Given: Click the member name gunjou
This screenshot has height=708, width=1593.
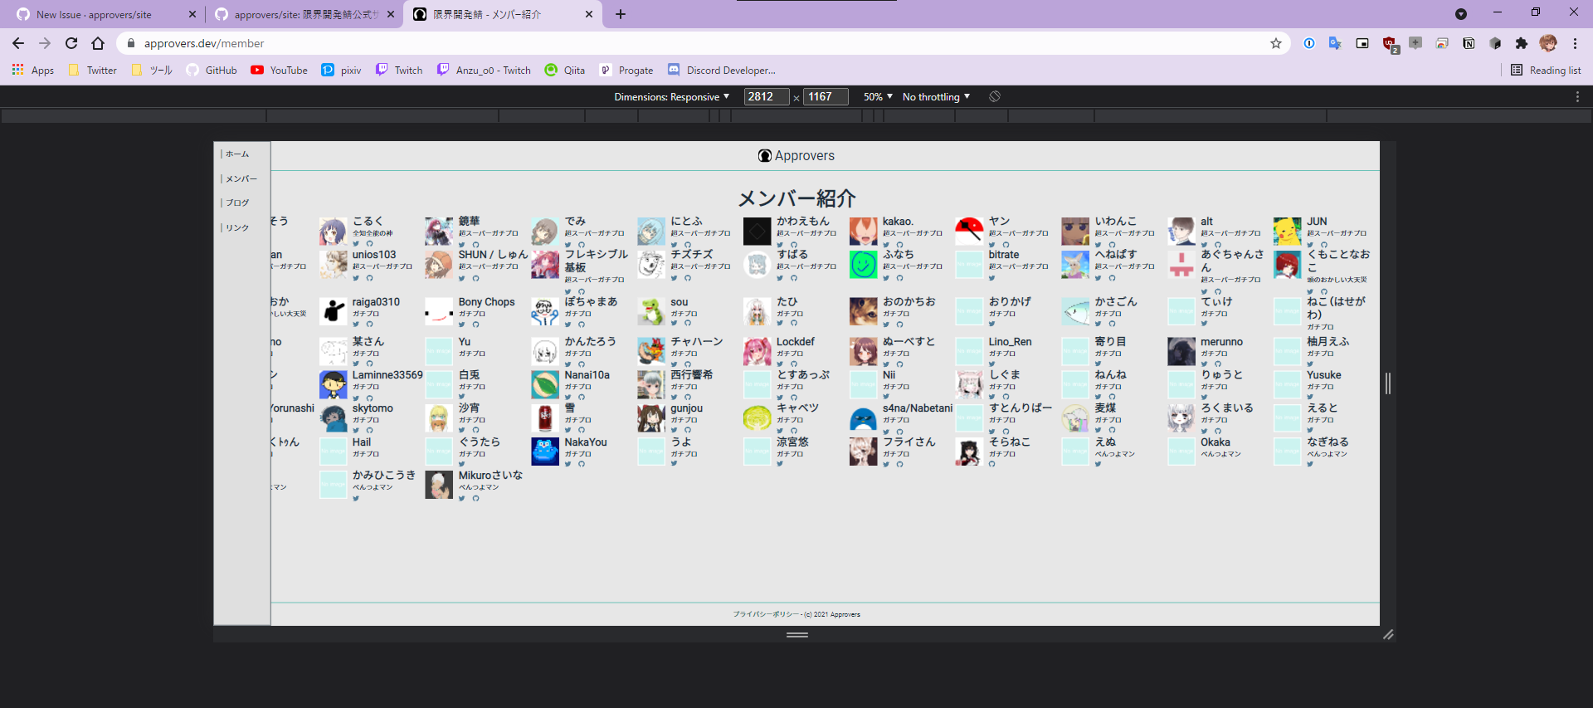Looking at the screenshot, I should [686, 408].
